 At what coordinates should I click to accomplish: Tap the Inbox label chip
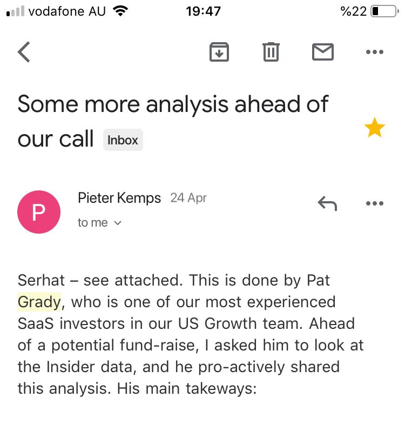[x=123, y=140]
